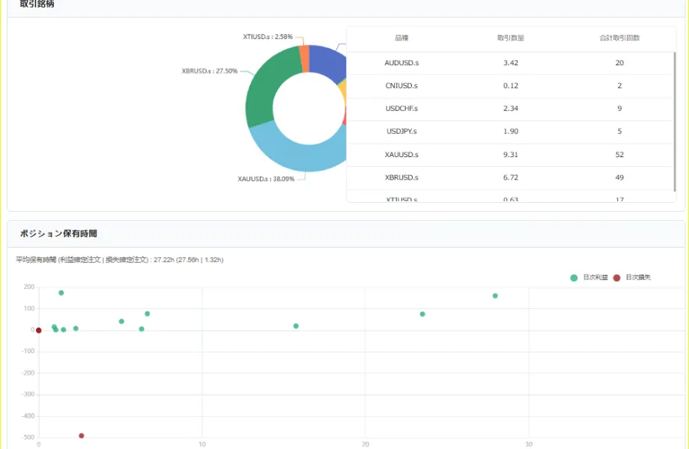
Task: Click the orange XTIUSD.s donut segment
Action: tap(304, 59)
